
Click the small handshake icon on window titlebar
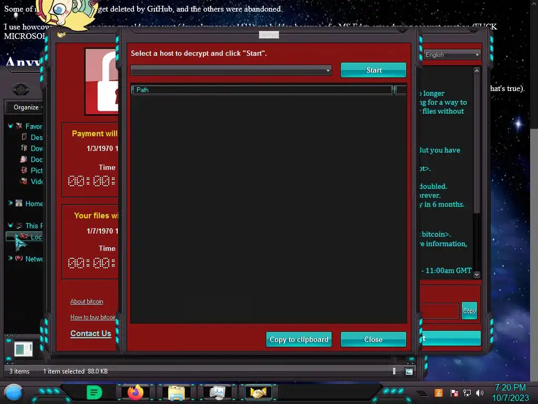click(x=61, y=35)
